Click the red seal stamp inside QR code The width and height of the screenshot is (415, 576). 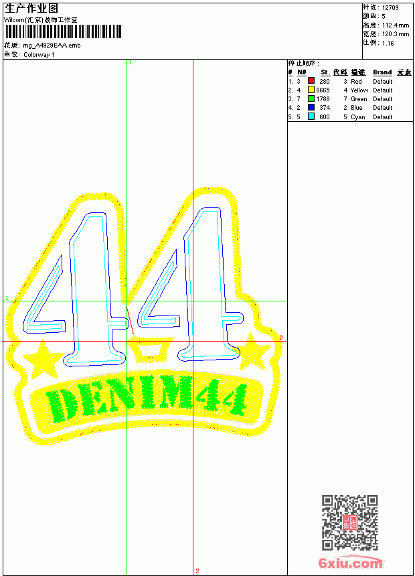pos(350,522)
